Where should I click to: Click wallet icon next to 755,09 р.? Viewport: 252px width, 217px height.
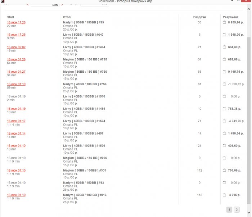(224, 170)
